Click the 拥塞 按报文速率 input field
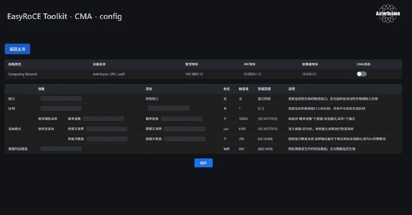Viewport: 412px width, 215px height. tap(107, 129)
